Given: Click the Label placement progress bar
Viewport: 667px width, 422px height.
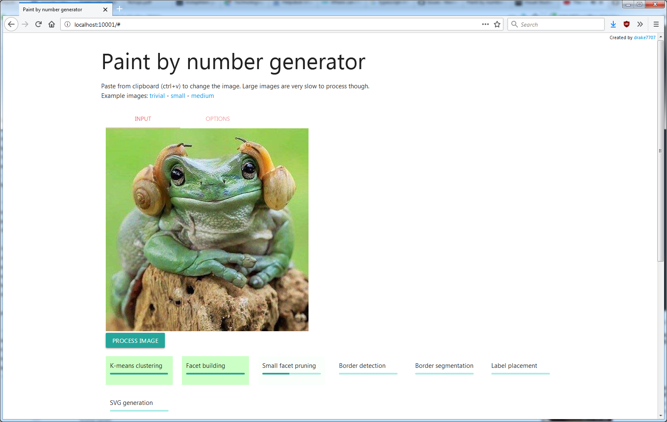Looking at the screenshot, I should (520, 374).
